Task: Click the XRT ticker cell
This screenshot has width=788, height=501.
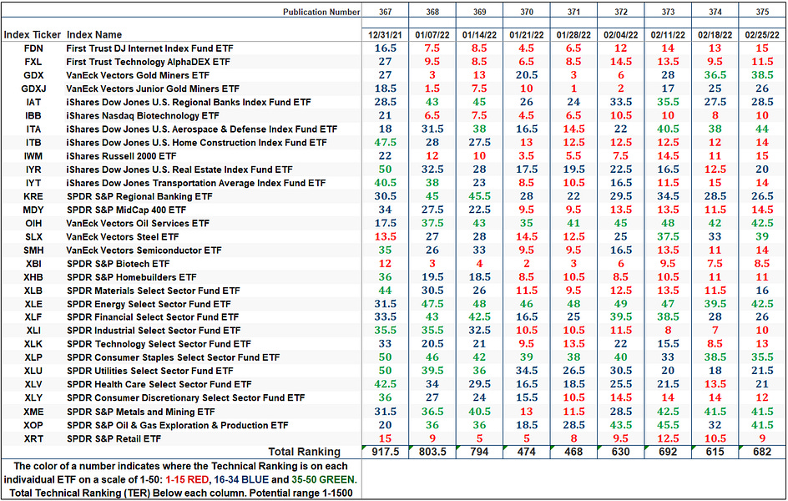Action: (33, 438)
